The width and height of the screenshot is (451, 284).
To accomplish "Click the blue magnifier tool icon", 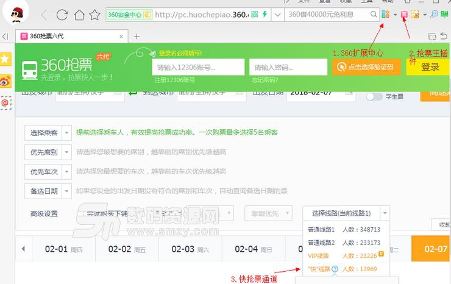I will [x=434, y=14].
